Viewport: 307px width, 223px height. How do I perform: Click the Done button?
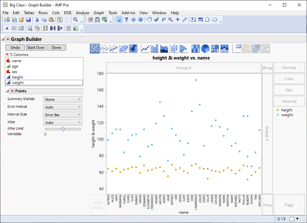(x=56, y=47)
